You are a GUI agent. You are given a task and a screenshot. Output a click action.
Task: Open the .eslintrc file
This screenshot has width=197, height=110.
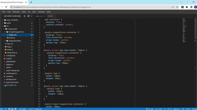[x=9, y=59]
